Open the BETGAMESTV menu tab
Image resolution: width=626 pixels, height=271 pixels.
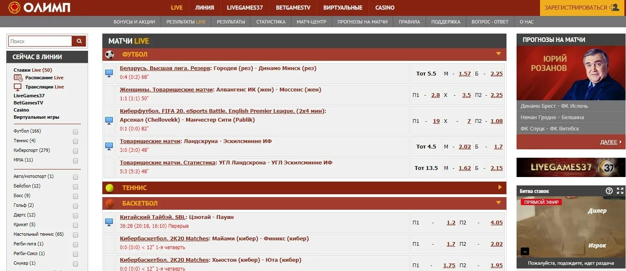(x=293, y=8)
